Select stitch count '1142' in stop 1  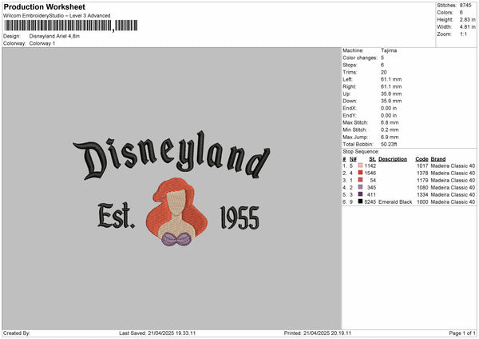370,166
